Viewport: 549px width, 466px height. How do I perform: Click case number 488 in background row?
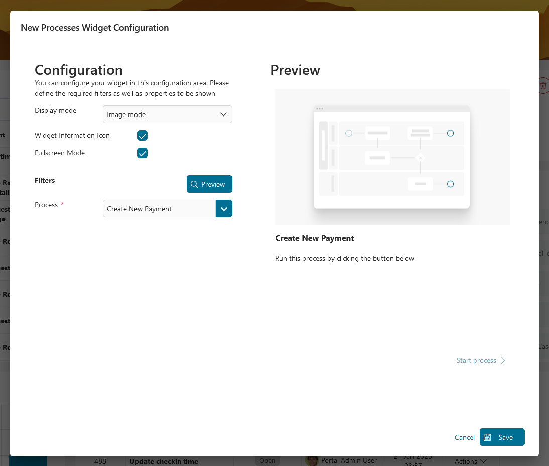tap(100, 461)
